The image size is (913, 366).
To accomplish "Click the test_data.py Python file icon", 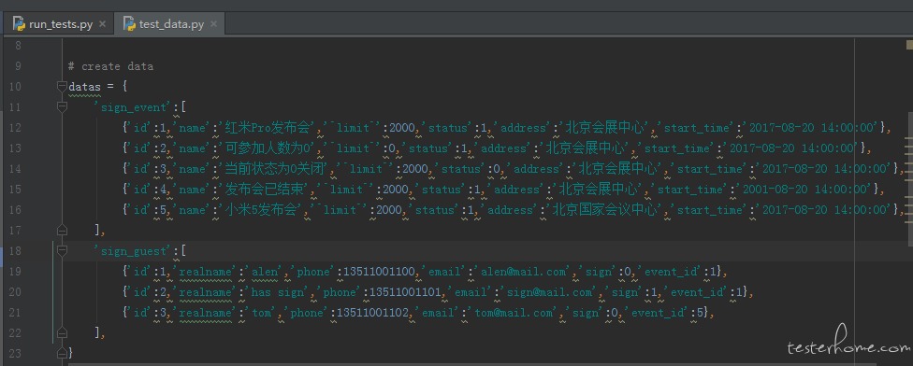I will point(129,24).
